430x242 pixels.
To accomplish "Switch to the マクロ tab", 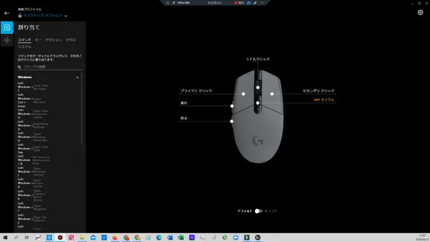I will (71, 40).
